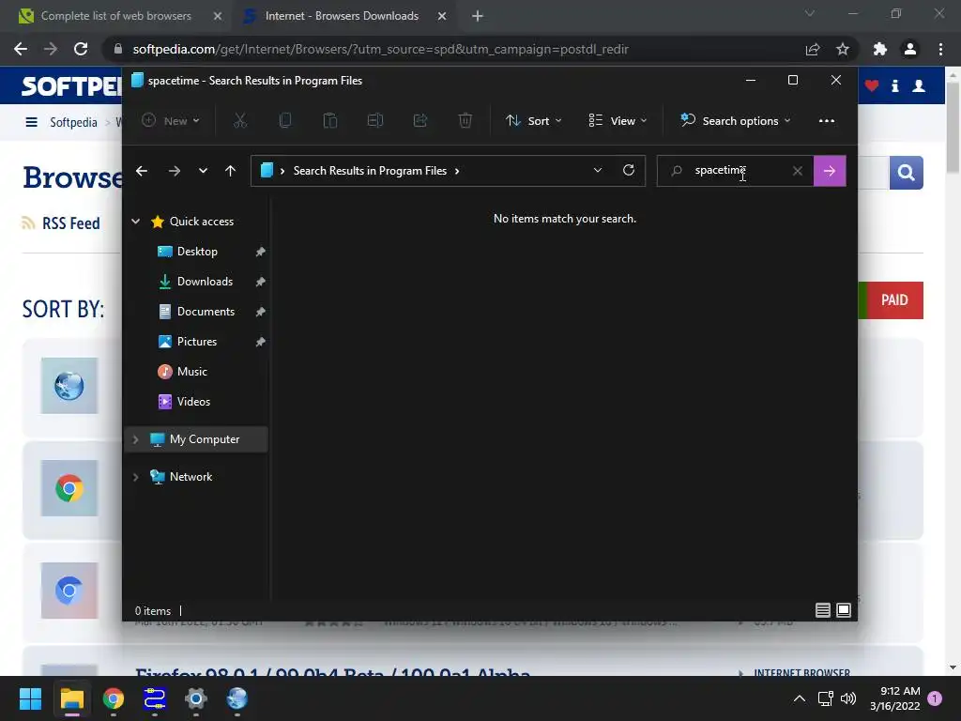Click the Rename icon in File Explorer toolbar
The width and height of the screenshot is (961, 721).
point(375,121)
